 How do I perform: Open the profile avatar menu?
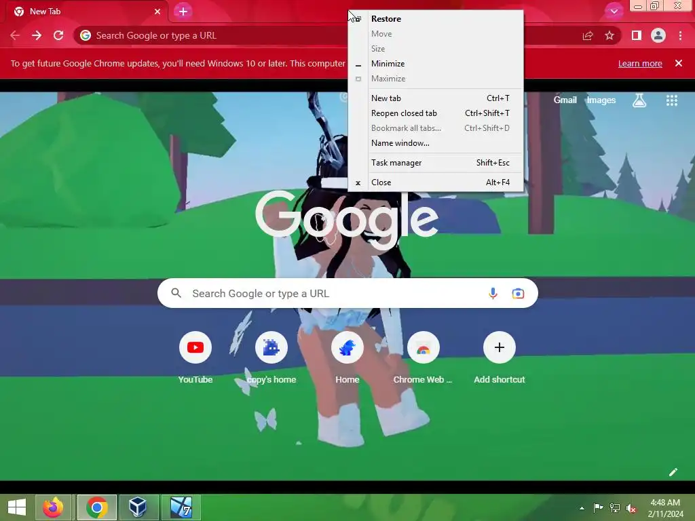658,35
